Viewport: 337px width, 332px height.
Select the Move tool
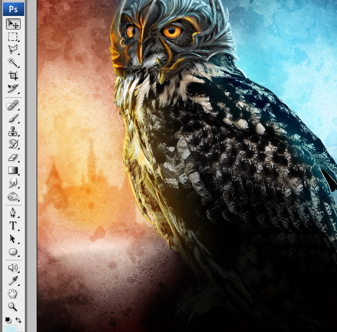click(13, 24)
